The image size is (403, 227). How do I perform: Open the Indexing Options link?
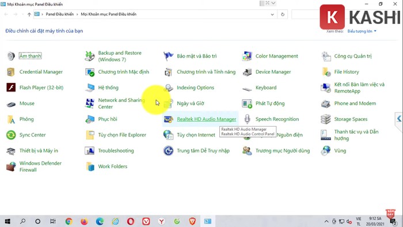pyautogui.click(x=195, y=88)
